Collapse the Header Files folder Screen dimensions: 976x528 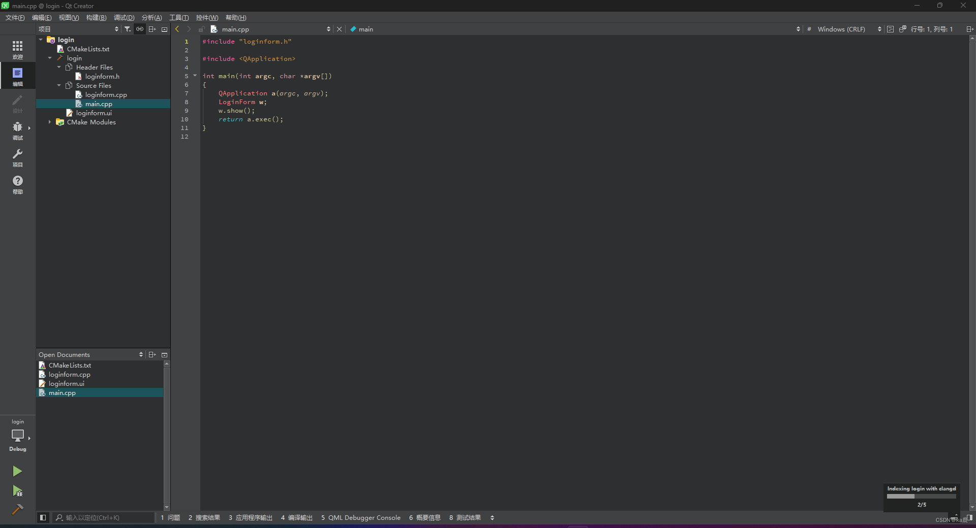click(59, 67)
